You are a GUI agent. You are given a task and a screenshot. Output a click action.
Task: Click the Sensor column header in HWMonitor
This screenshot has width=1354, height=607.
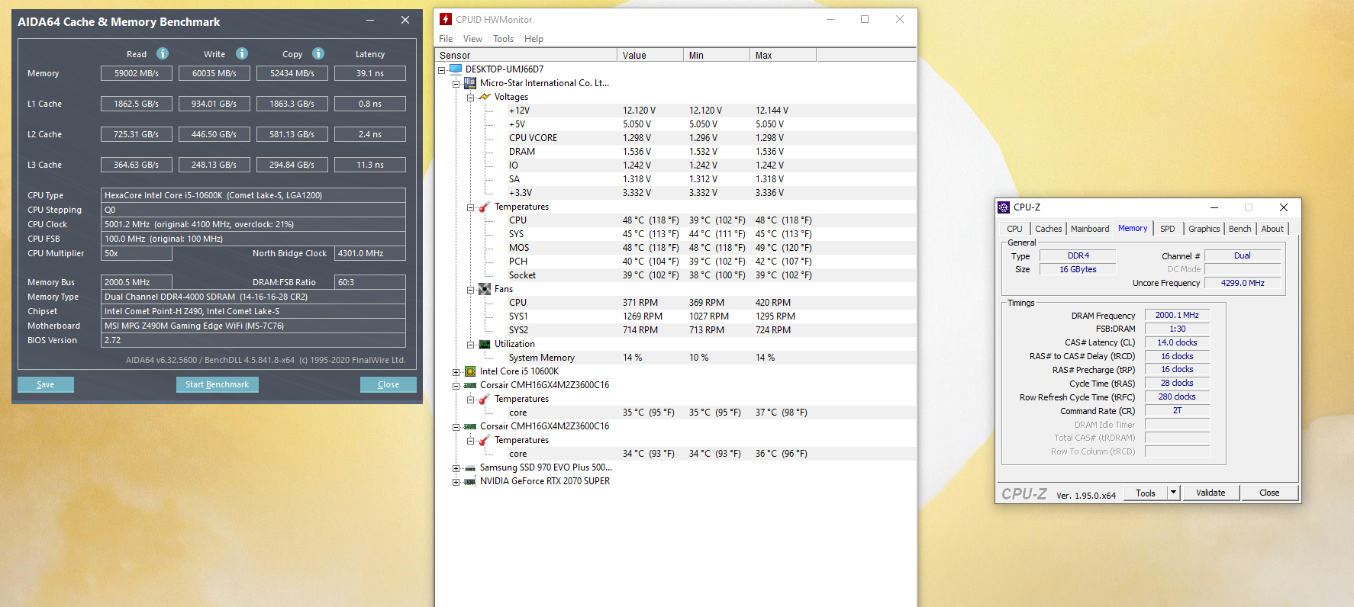tap(526, 55)
